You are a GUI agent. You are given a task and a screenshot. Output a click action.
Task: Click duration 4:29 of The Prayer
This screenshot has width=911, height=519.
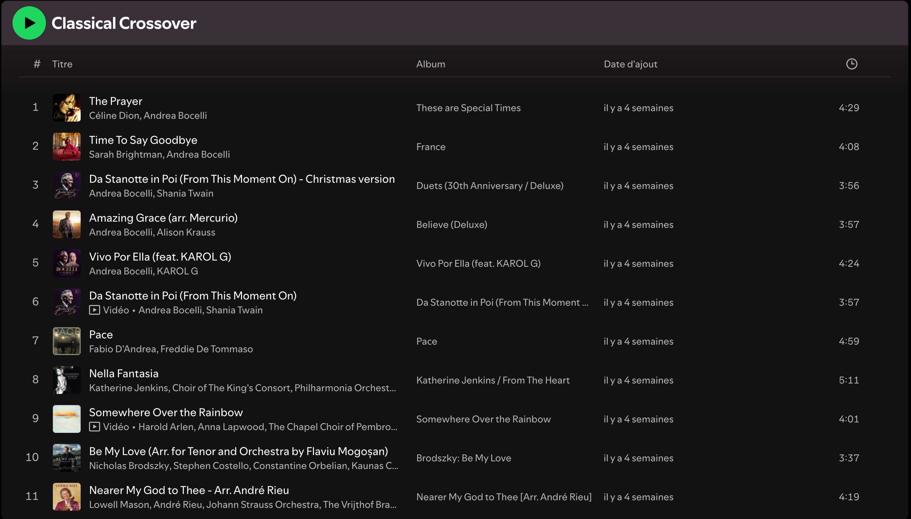[848, 108]
